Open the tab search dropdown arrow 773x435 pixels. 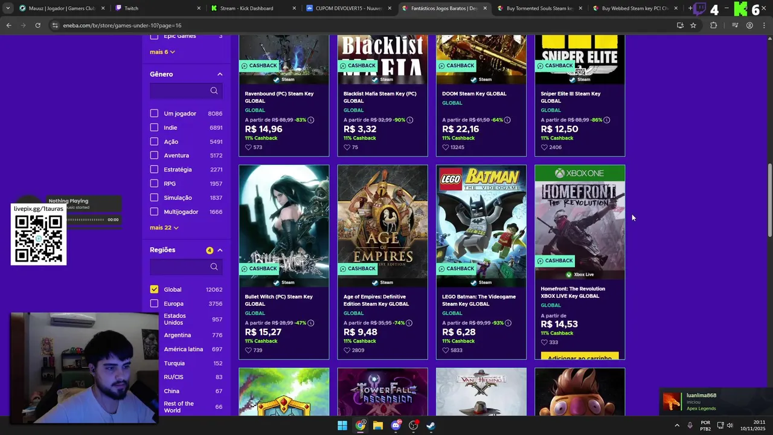tap(7, 8)
